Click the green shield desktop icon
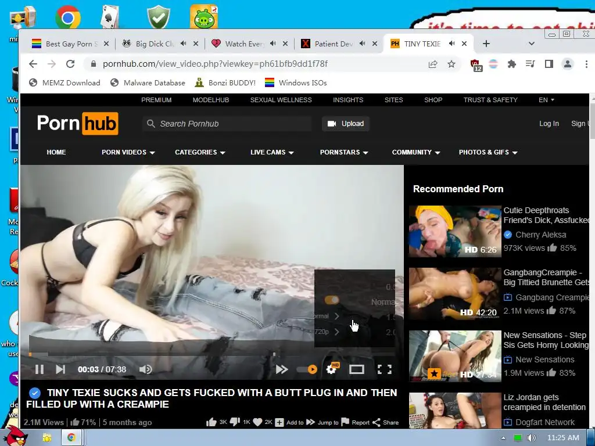 coord(158,17)
